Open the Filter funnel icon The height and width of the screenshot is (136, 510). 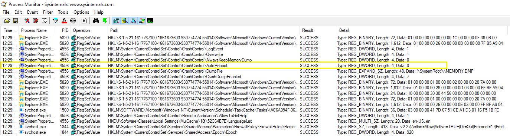[56, 20]
